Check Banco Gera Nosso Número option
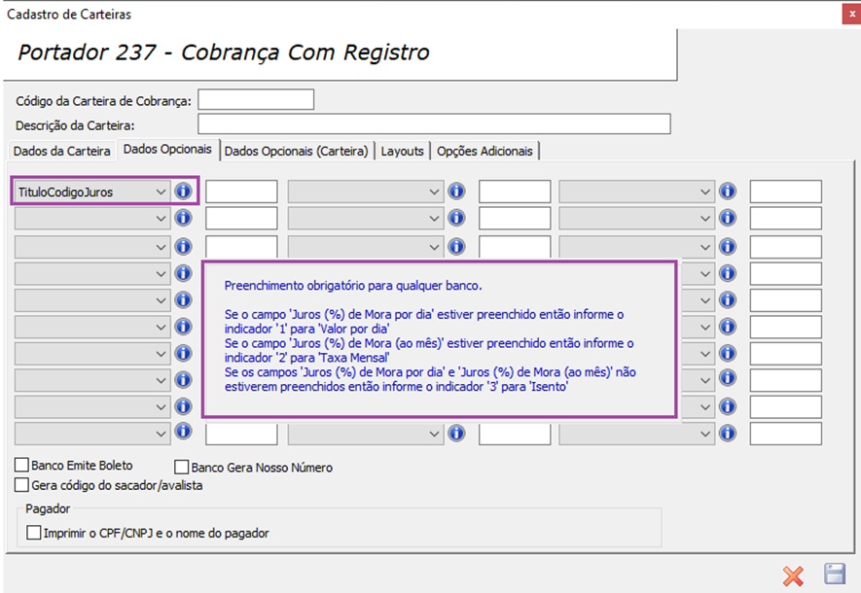Screen dimensions: 861x593 (x=182, y=467)
